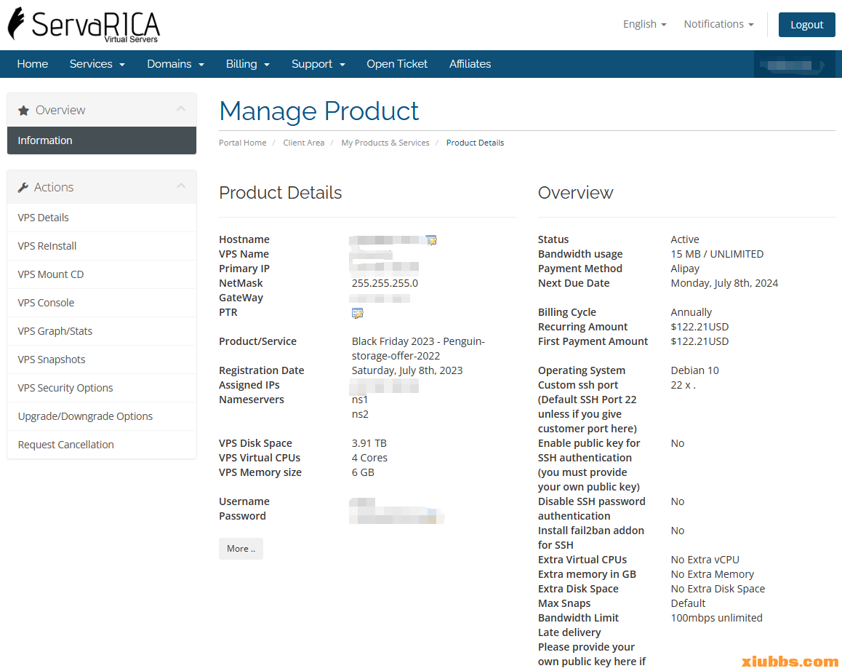Screen dimensions: 842x671
Task: Go to VPS Snapshots
Action: (x=52, y=360)
